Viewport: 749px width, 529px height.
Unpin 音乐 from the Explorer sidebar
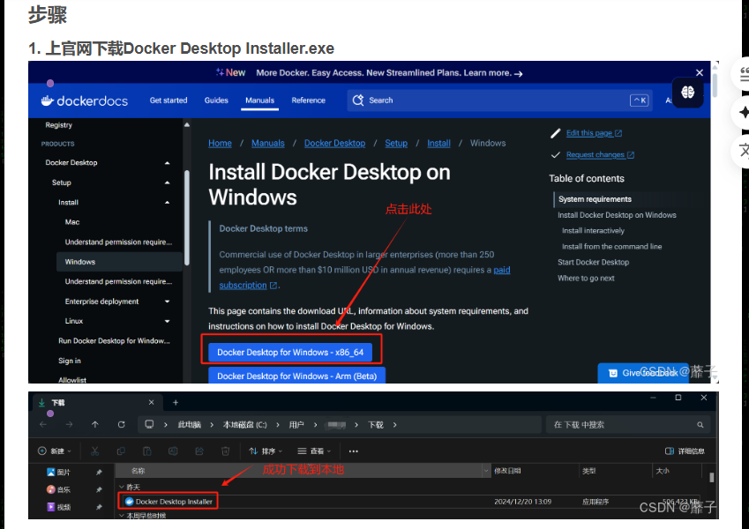pos(100,489)
